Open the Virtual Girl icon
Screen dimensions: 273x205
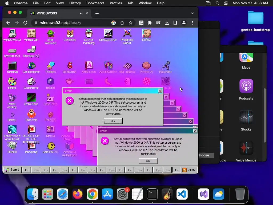(31, 36)
